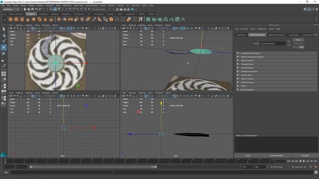Pick the Paint Selection tool in toolbox
Viewport: 319px width, 179px height.
coord(3,41)
